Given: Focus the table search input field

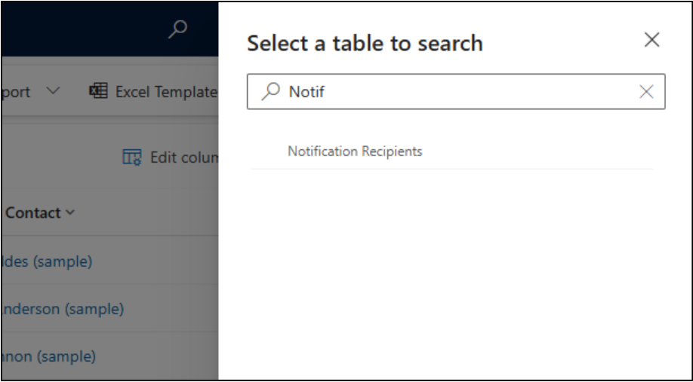Looking at the screenshot, I should pos(453,92).
